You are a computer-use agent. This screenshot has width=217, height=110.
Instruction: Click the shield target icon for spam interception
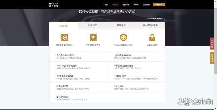[x=124, y=38]
